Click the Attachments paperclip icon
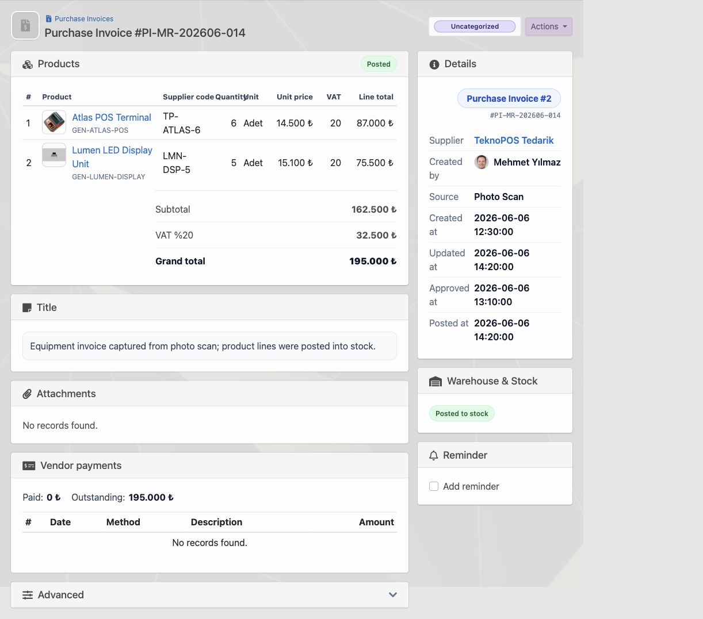 click(27, 394)
